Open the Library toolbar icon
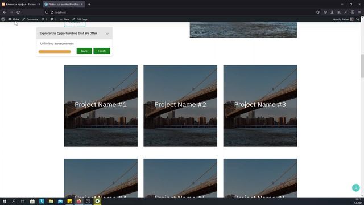 339,12
